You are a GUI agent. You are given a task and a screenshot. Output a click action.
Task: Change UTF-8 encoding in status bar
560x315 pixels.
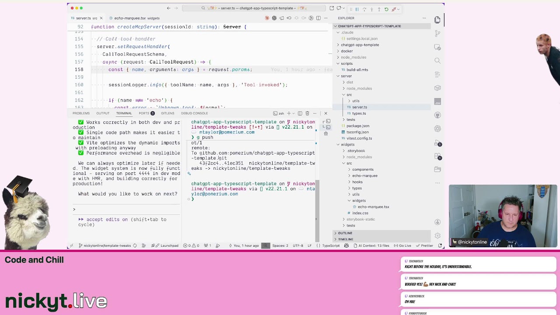[x=298, y=246]
